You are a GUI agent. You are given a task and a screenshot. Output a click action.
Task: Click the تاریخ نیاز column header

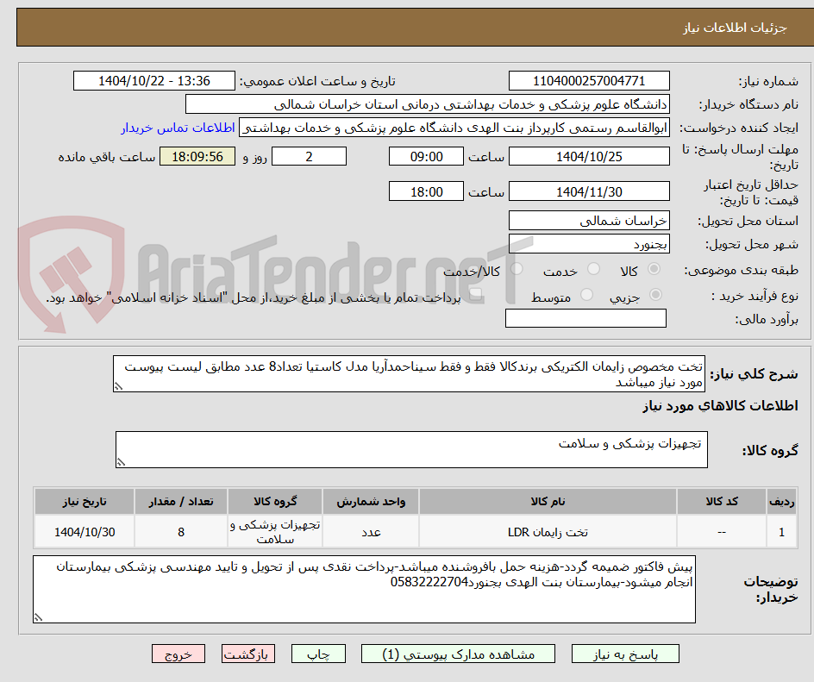click(85, 502)
